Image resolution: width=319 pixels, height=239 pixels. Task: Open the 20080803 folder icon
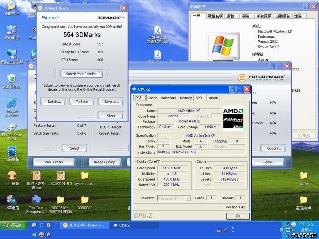85,203
